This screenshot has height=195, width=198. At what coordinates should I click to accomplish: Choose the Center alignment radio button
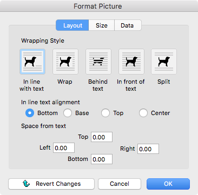pyautogui.click(x=143, y=113)
